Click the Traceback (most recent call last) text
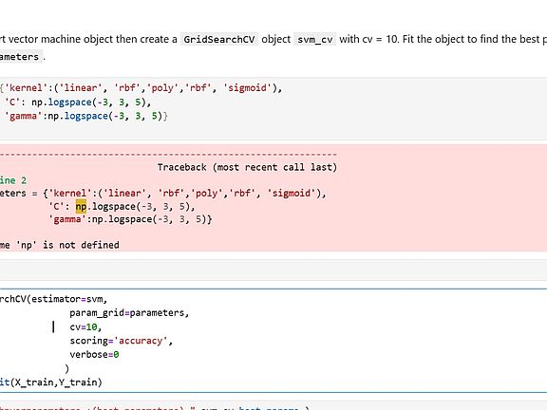 [247, 167]
